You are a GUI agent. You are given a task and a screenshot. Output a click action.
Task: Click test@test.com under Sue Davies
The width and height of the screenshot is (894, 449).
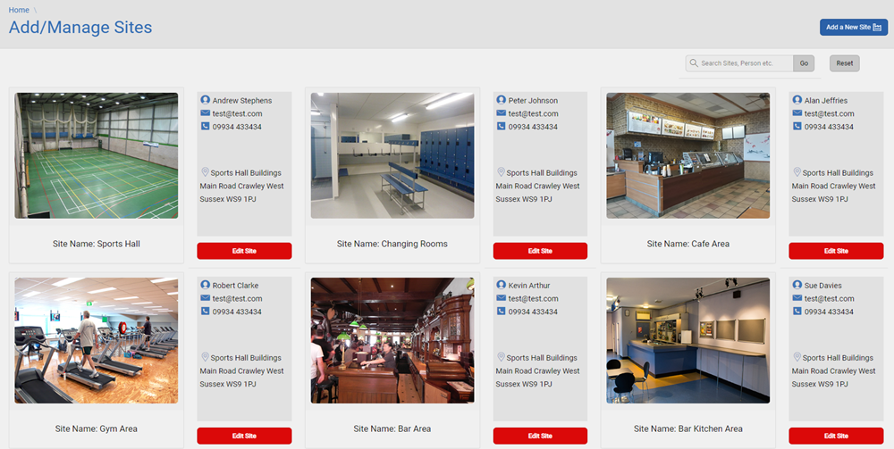830,299
